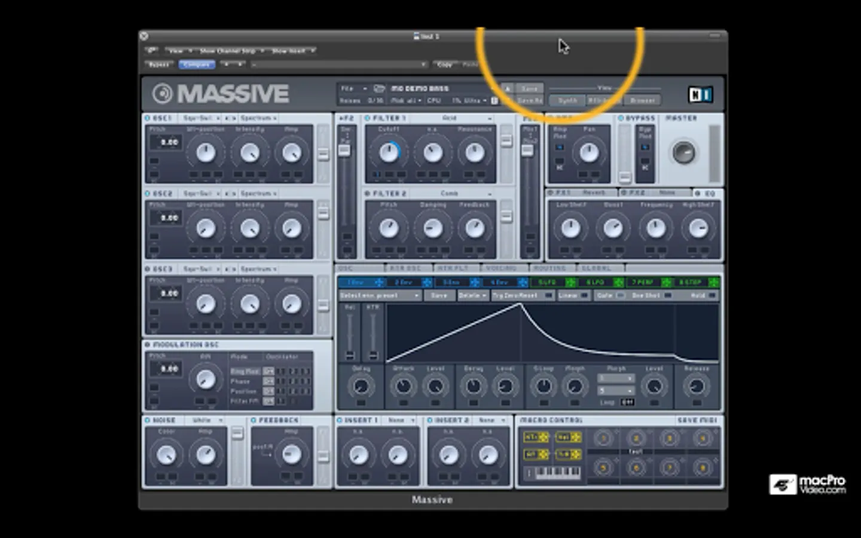The height and width of the screenshot is (538, 861).
Task: Toggle the Filter 1 power button
Action: point(367,118)
